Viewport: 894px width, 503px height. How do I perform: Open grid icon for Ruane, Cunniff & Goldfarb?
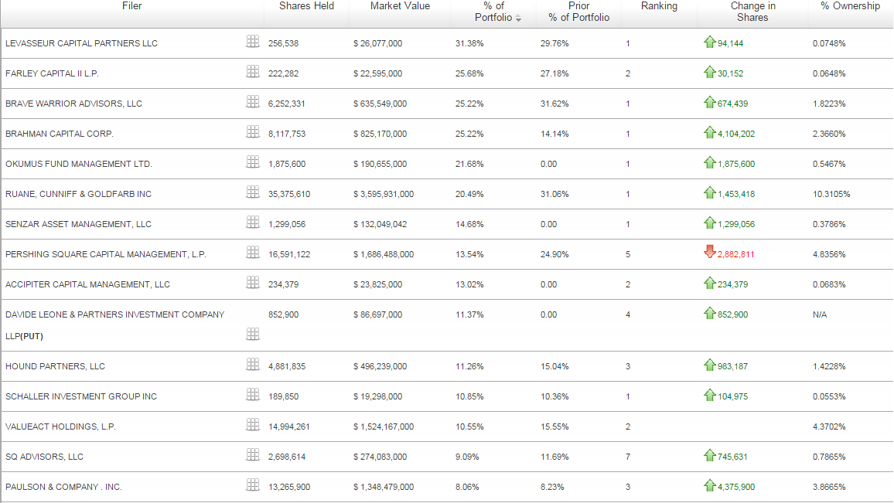(x=253, y=192)
